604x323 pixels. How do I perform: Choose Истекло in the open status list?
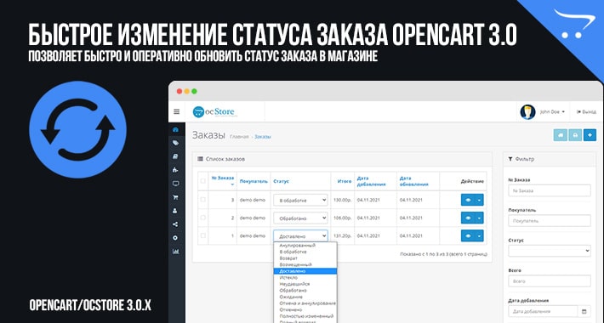pyautogui.click(x=305, y=278)
